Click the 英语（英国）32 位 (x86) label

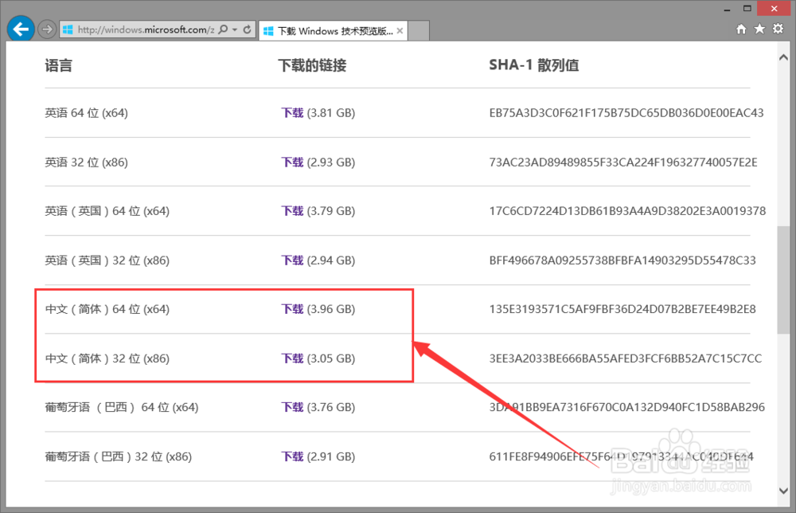107,260
